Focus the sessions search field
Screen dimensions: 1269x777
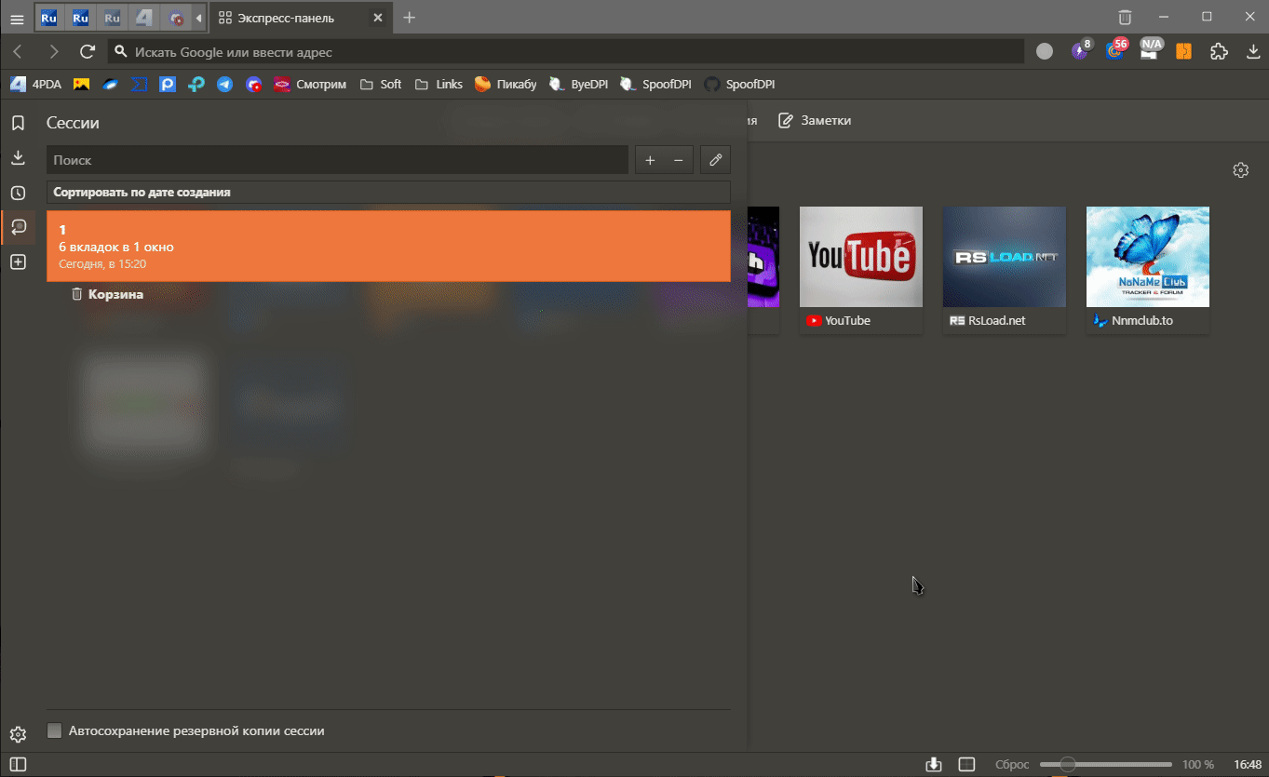pyautogui.click(x=337, y=160)
